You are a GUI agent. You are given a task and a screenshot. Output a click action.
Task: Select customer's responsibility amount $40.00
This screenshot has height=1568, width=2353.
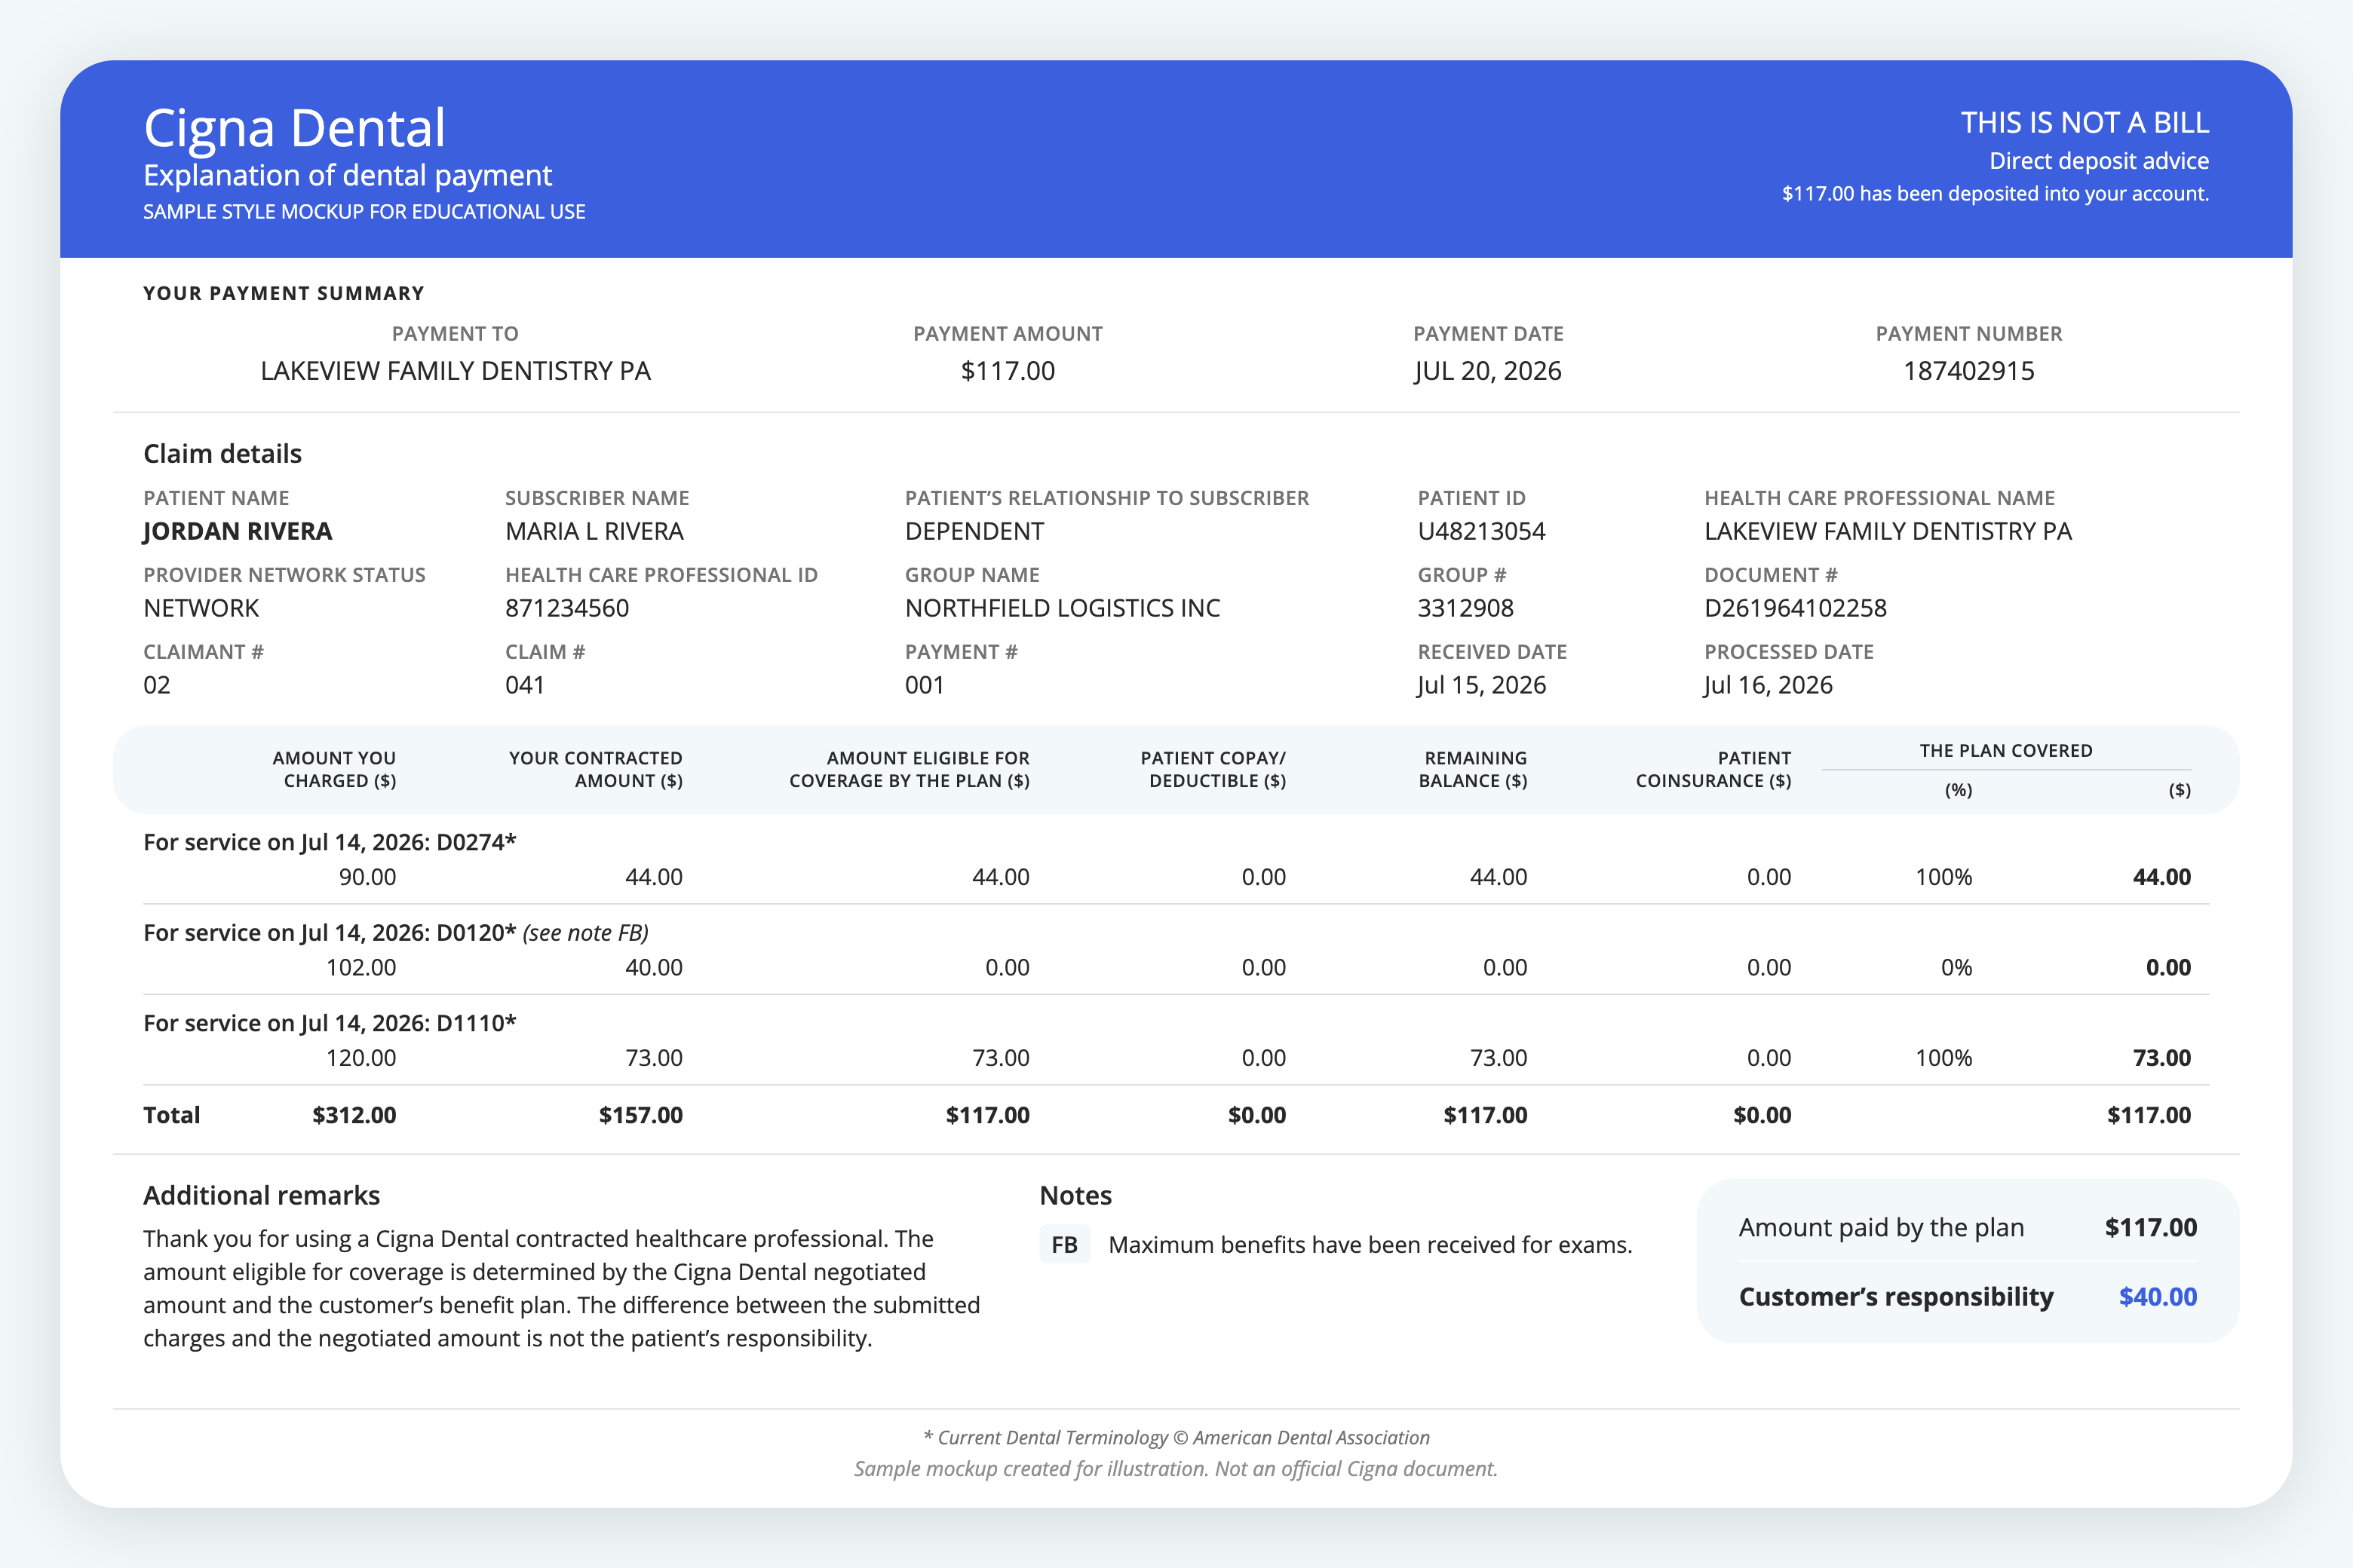(x=2158, y=1297)
